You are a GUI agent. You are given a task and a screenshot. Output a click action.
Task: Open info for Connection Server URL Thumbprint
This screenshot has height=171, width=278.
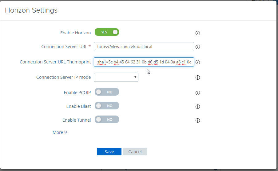197,62
